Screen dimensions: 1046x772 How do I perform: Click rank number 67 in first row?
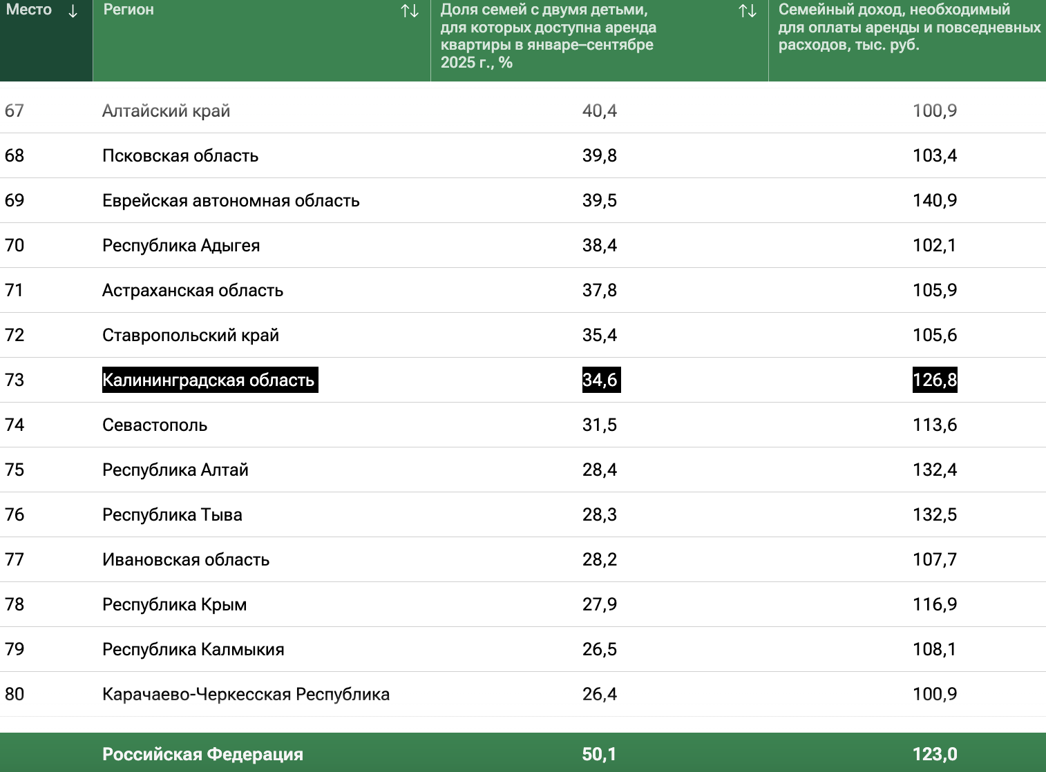[15, 111]
